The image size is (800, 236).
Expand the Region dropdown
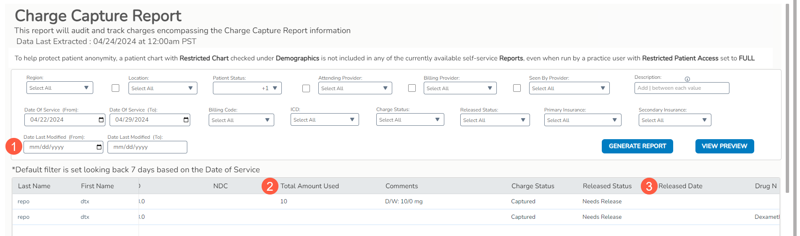click(59, 88)
